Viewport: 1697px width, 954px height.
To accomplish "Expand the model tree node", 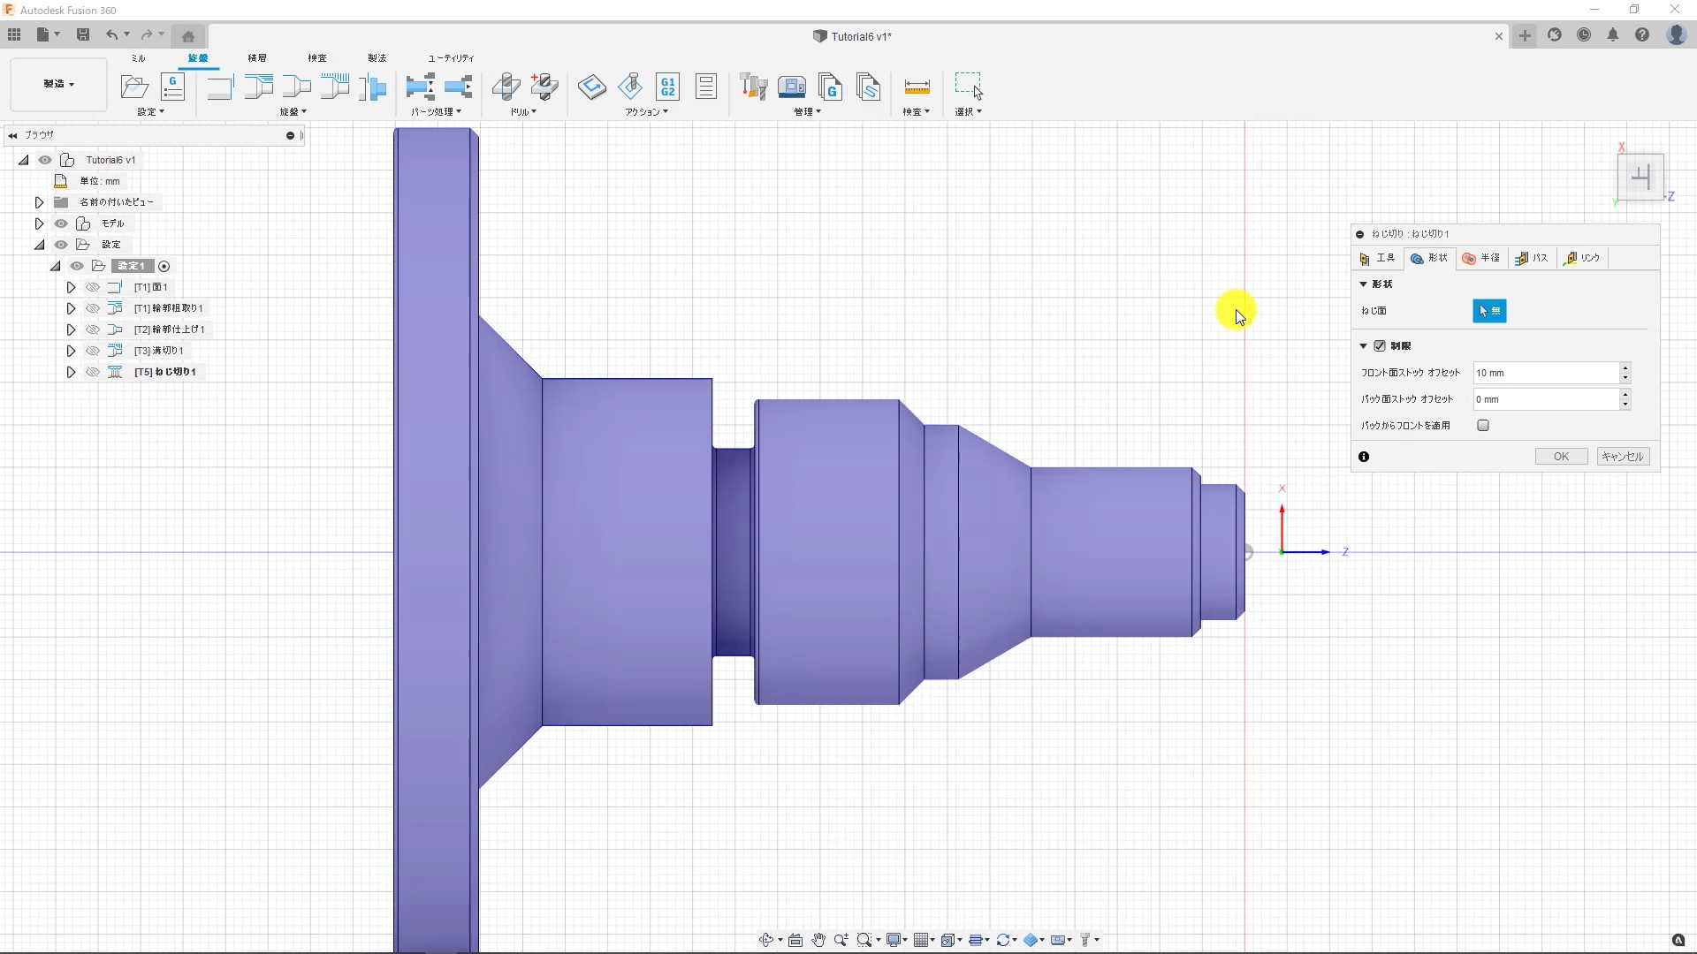I will tap(39, 223).
